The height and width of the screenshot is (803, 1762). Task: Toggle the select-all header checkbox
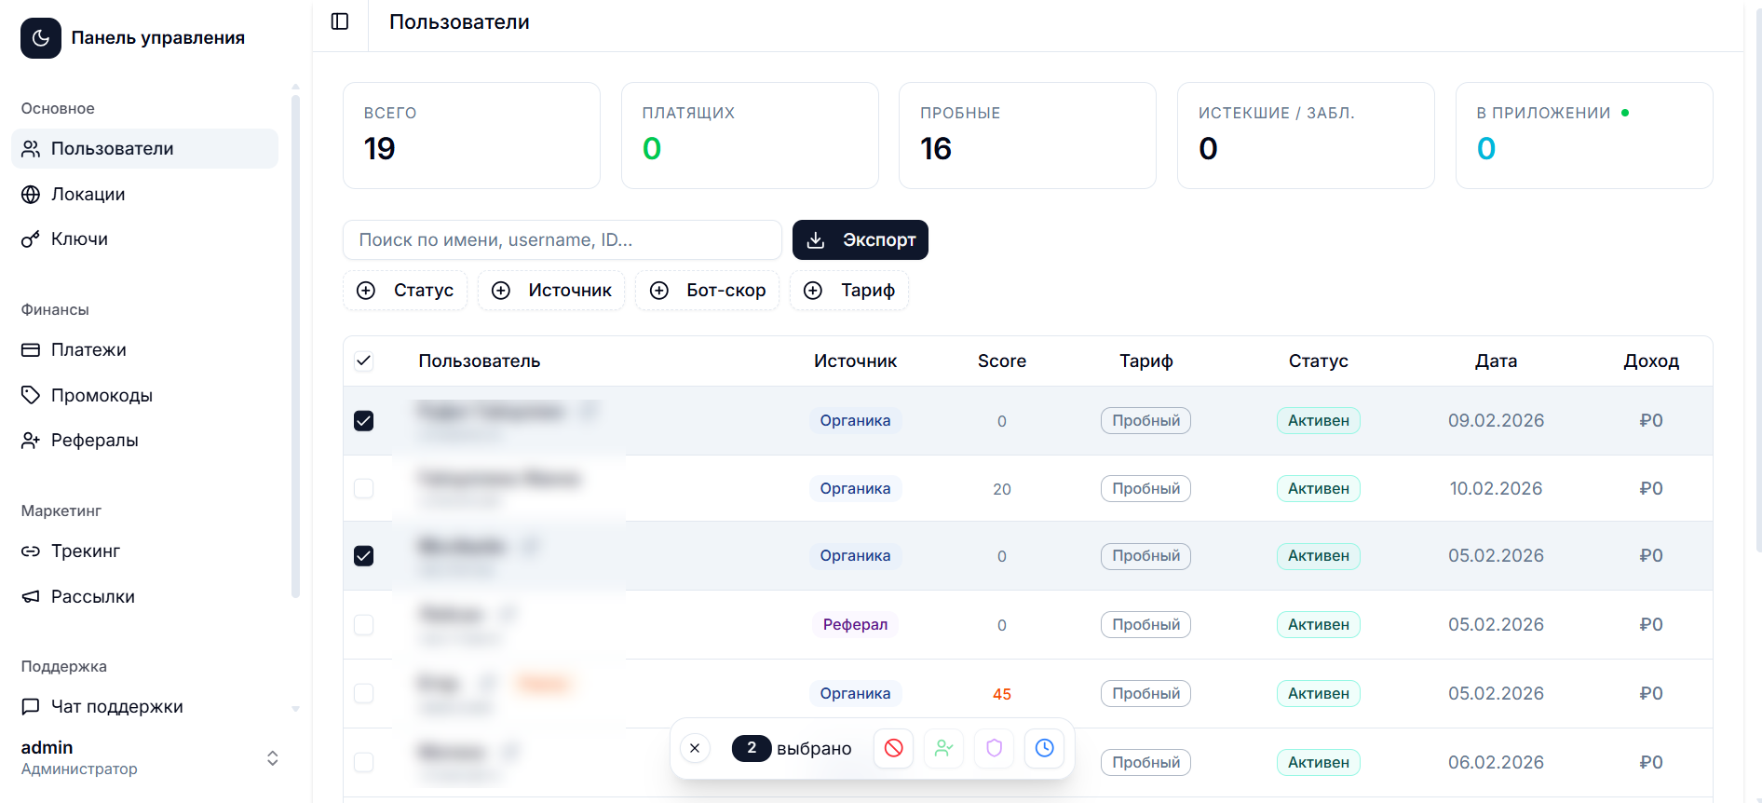point(364,361)
